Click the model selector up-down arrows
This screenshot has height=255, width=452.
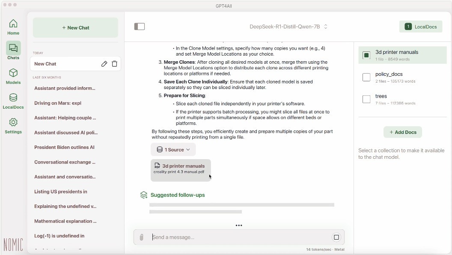coord(325,27)
